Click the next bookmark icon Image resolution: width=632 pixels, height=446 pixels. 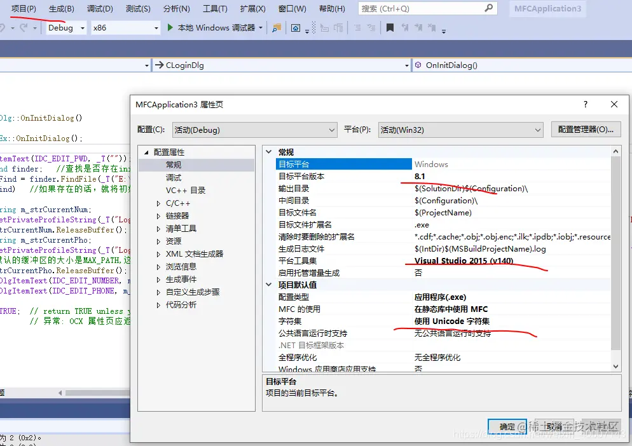tap(418, 28)
